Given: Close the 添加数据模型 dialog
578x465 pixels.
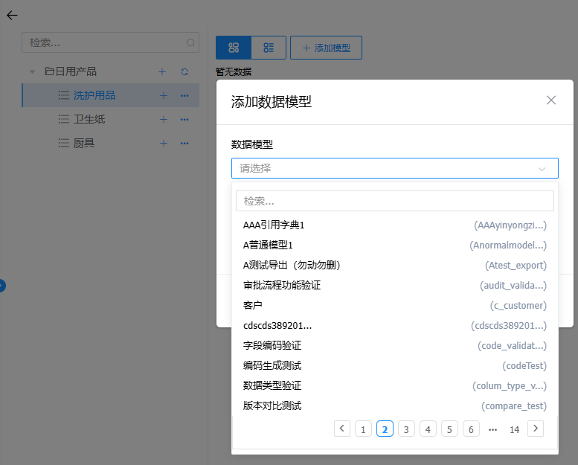Looking at the screenshot, I should click(551, 100).
